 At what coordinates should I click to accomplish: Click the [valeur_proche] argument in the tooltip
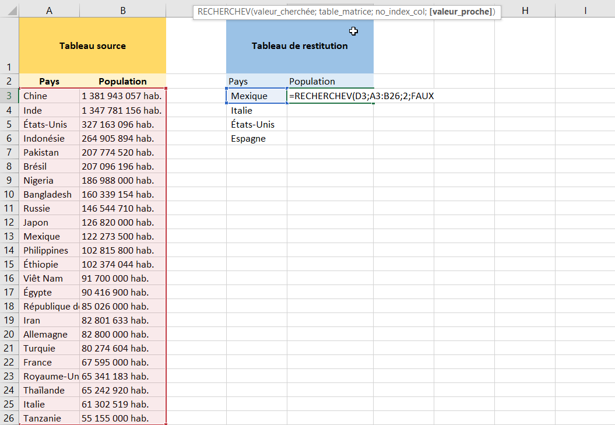461,12
